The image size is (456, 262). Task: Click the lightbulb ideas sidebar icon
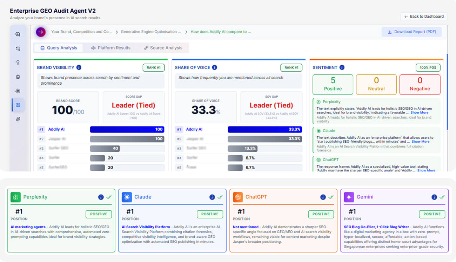(18, 63)
